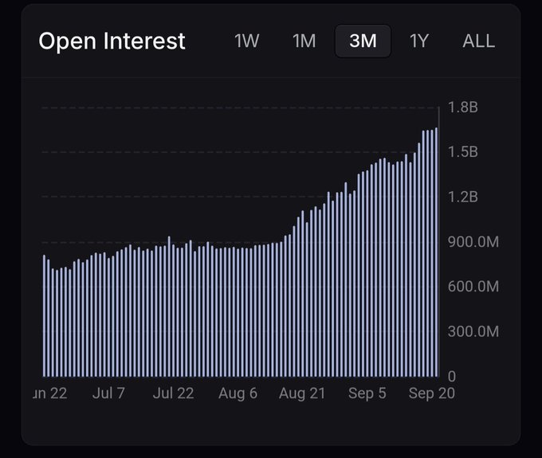Show the 1Y time range
Screen dimensions: 542x458
[419, 41]
